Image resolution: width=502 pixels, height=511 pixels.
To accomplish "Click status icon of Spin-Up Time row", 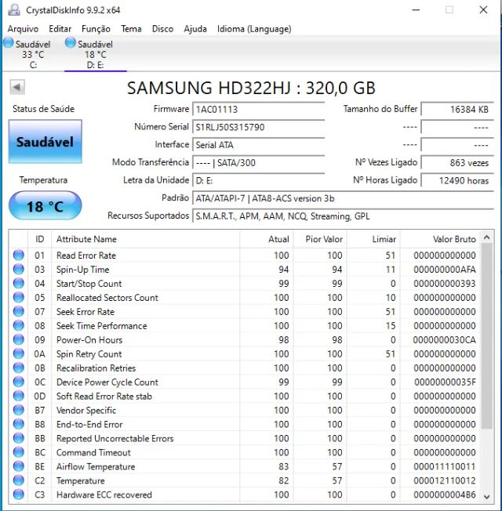I will click(19, 269).
